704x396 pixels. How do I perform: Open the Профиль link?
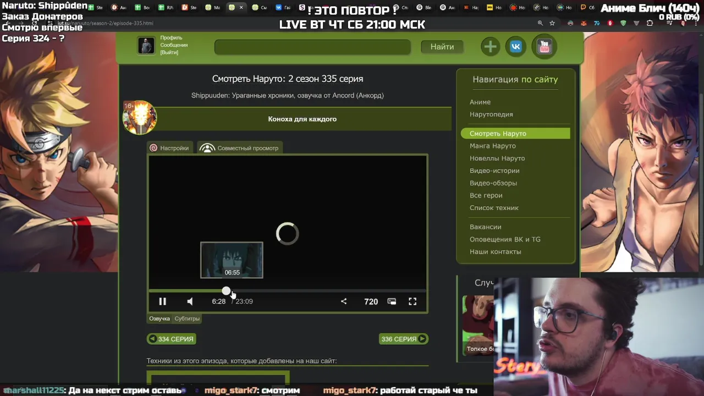tap(171, 38)
